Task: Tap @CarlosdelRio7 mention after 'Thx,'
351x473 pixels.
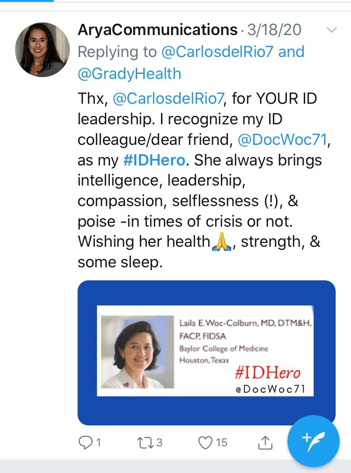Action: (168, 99)
